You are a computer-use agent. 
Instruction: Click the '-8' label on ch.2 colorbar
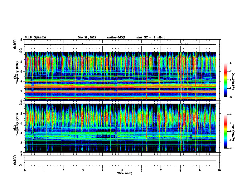[230, 131]
